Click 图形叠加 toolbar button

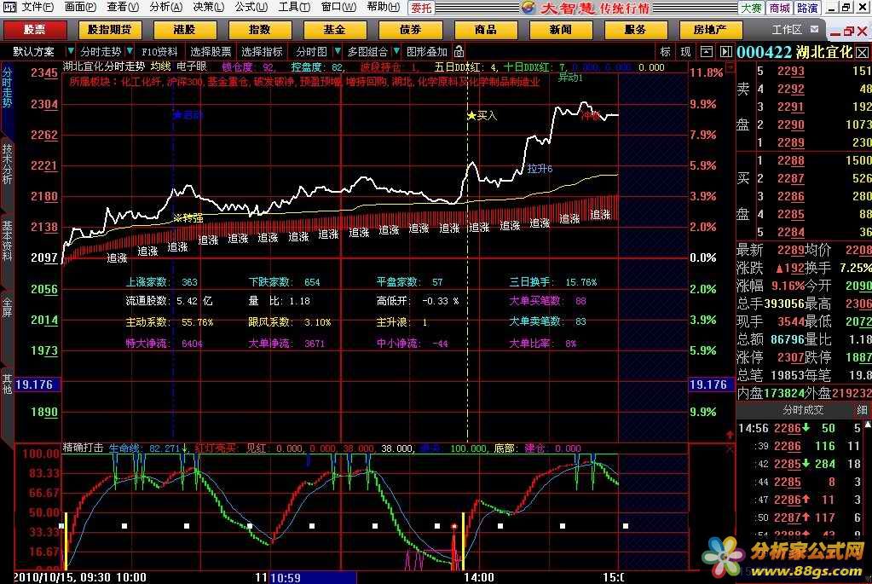coord(426,52)
